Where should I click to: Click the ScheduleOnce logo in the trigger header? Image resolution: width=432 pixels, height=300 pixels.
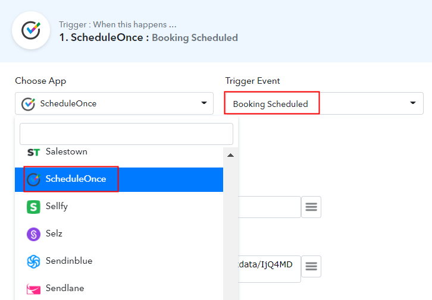click(x=31, y=30)
